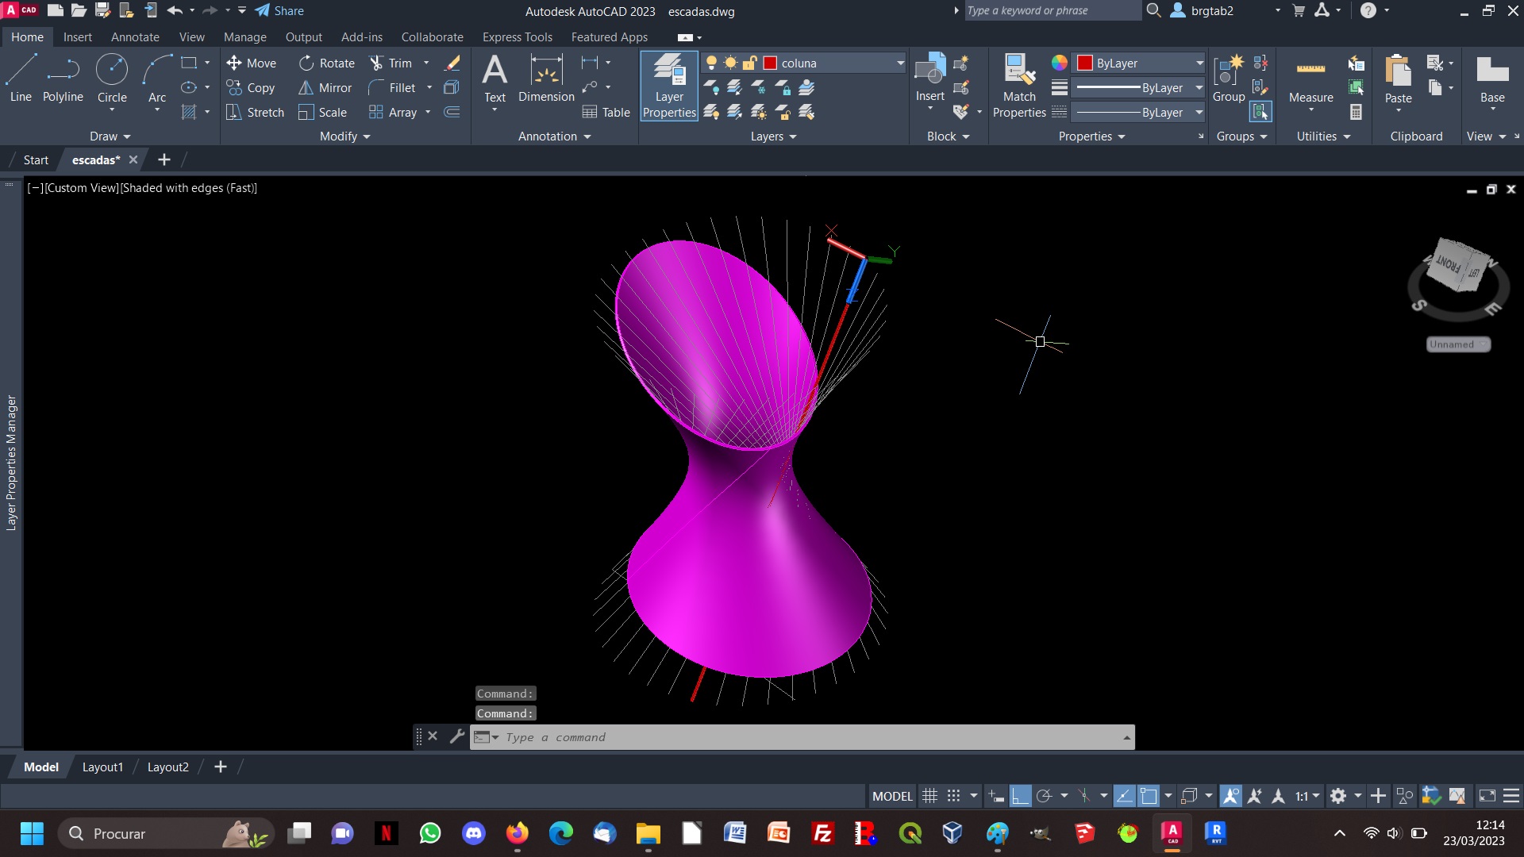Image resolution: width=1524 pixels, height=857 pixels.
Task: Toggle Ortho mode in status bar
Action: point(1020,796)
